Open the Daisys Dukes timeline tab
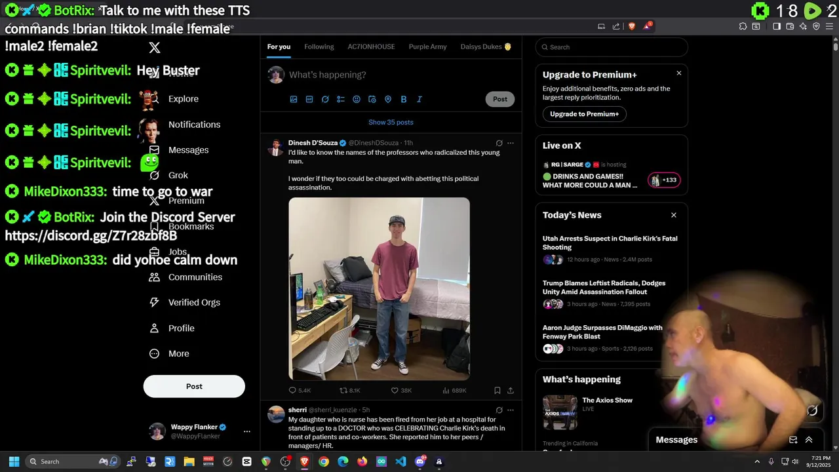The height and width of the screenshot is (472, 839). pos(486,47)
